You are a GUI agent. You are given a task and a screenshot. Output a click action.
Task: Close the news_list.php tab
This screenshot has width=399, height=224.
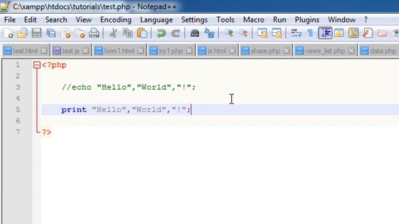point(352,51)
